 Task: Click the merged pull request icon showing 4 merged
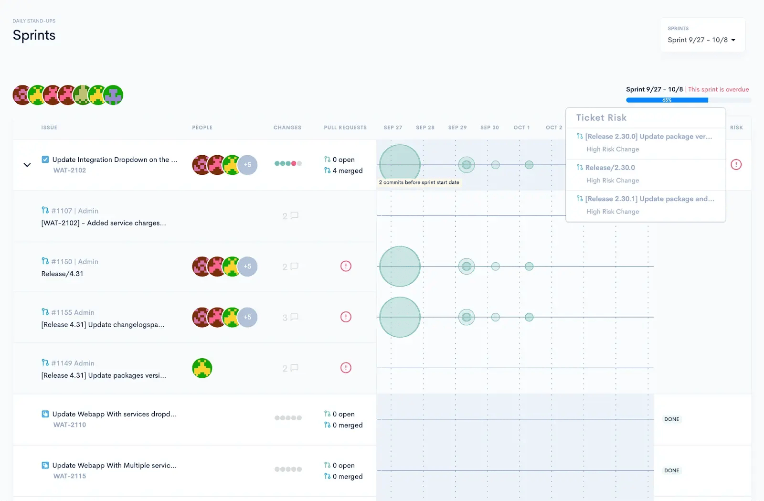328,171
